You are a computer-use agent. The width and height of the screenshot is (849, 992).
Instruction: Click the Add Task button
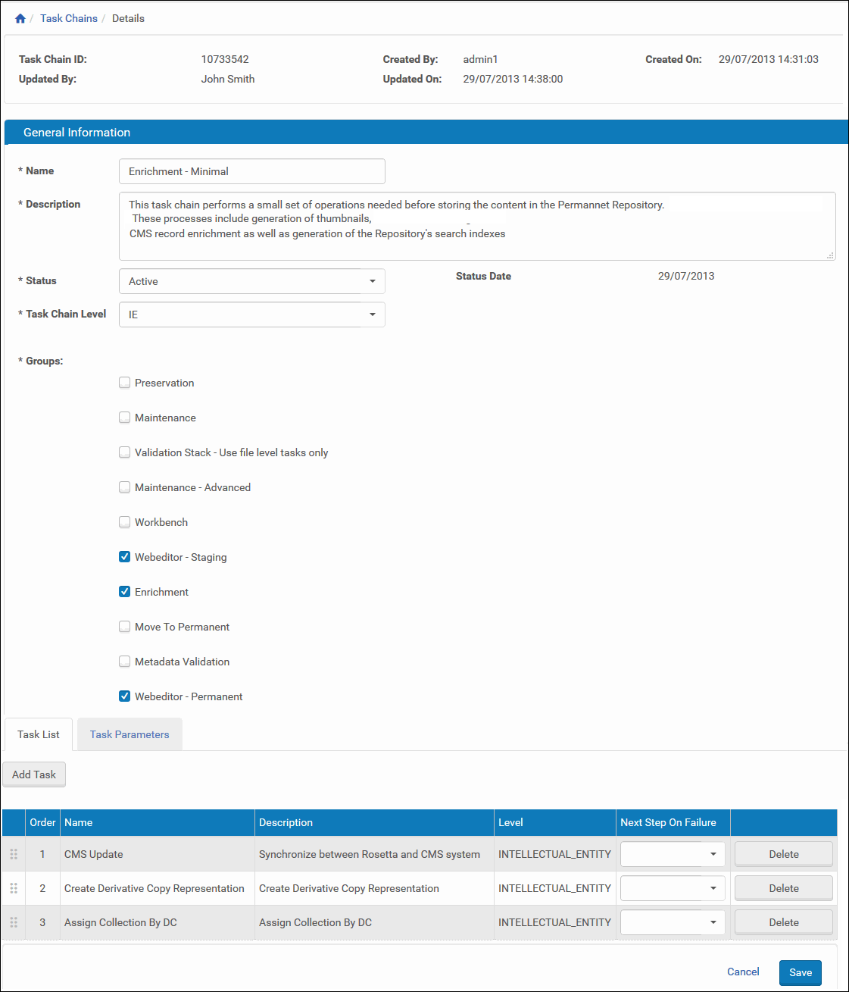(x=34, y=775)
